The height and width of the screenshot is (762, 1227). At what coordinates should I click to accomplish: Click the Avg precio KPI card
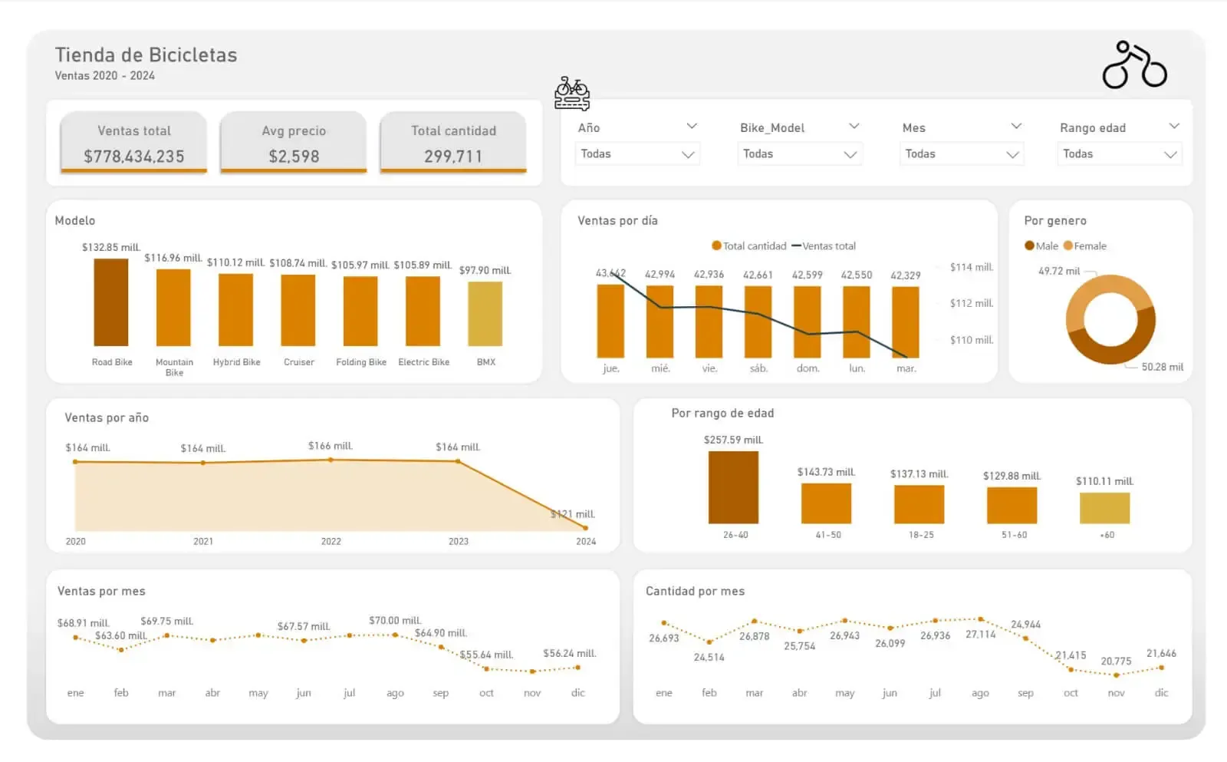292,144
